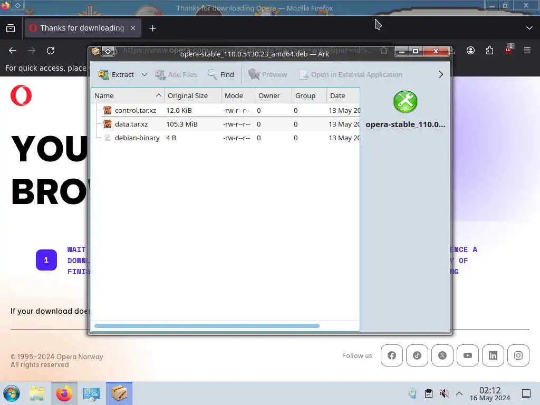Open Firefox extensions puzzle icon
The image size is (540, 405).
[489, 51]
